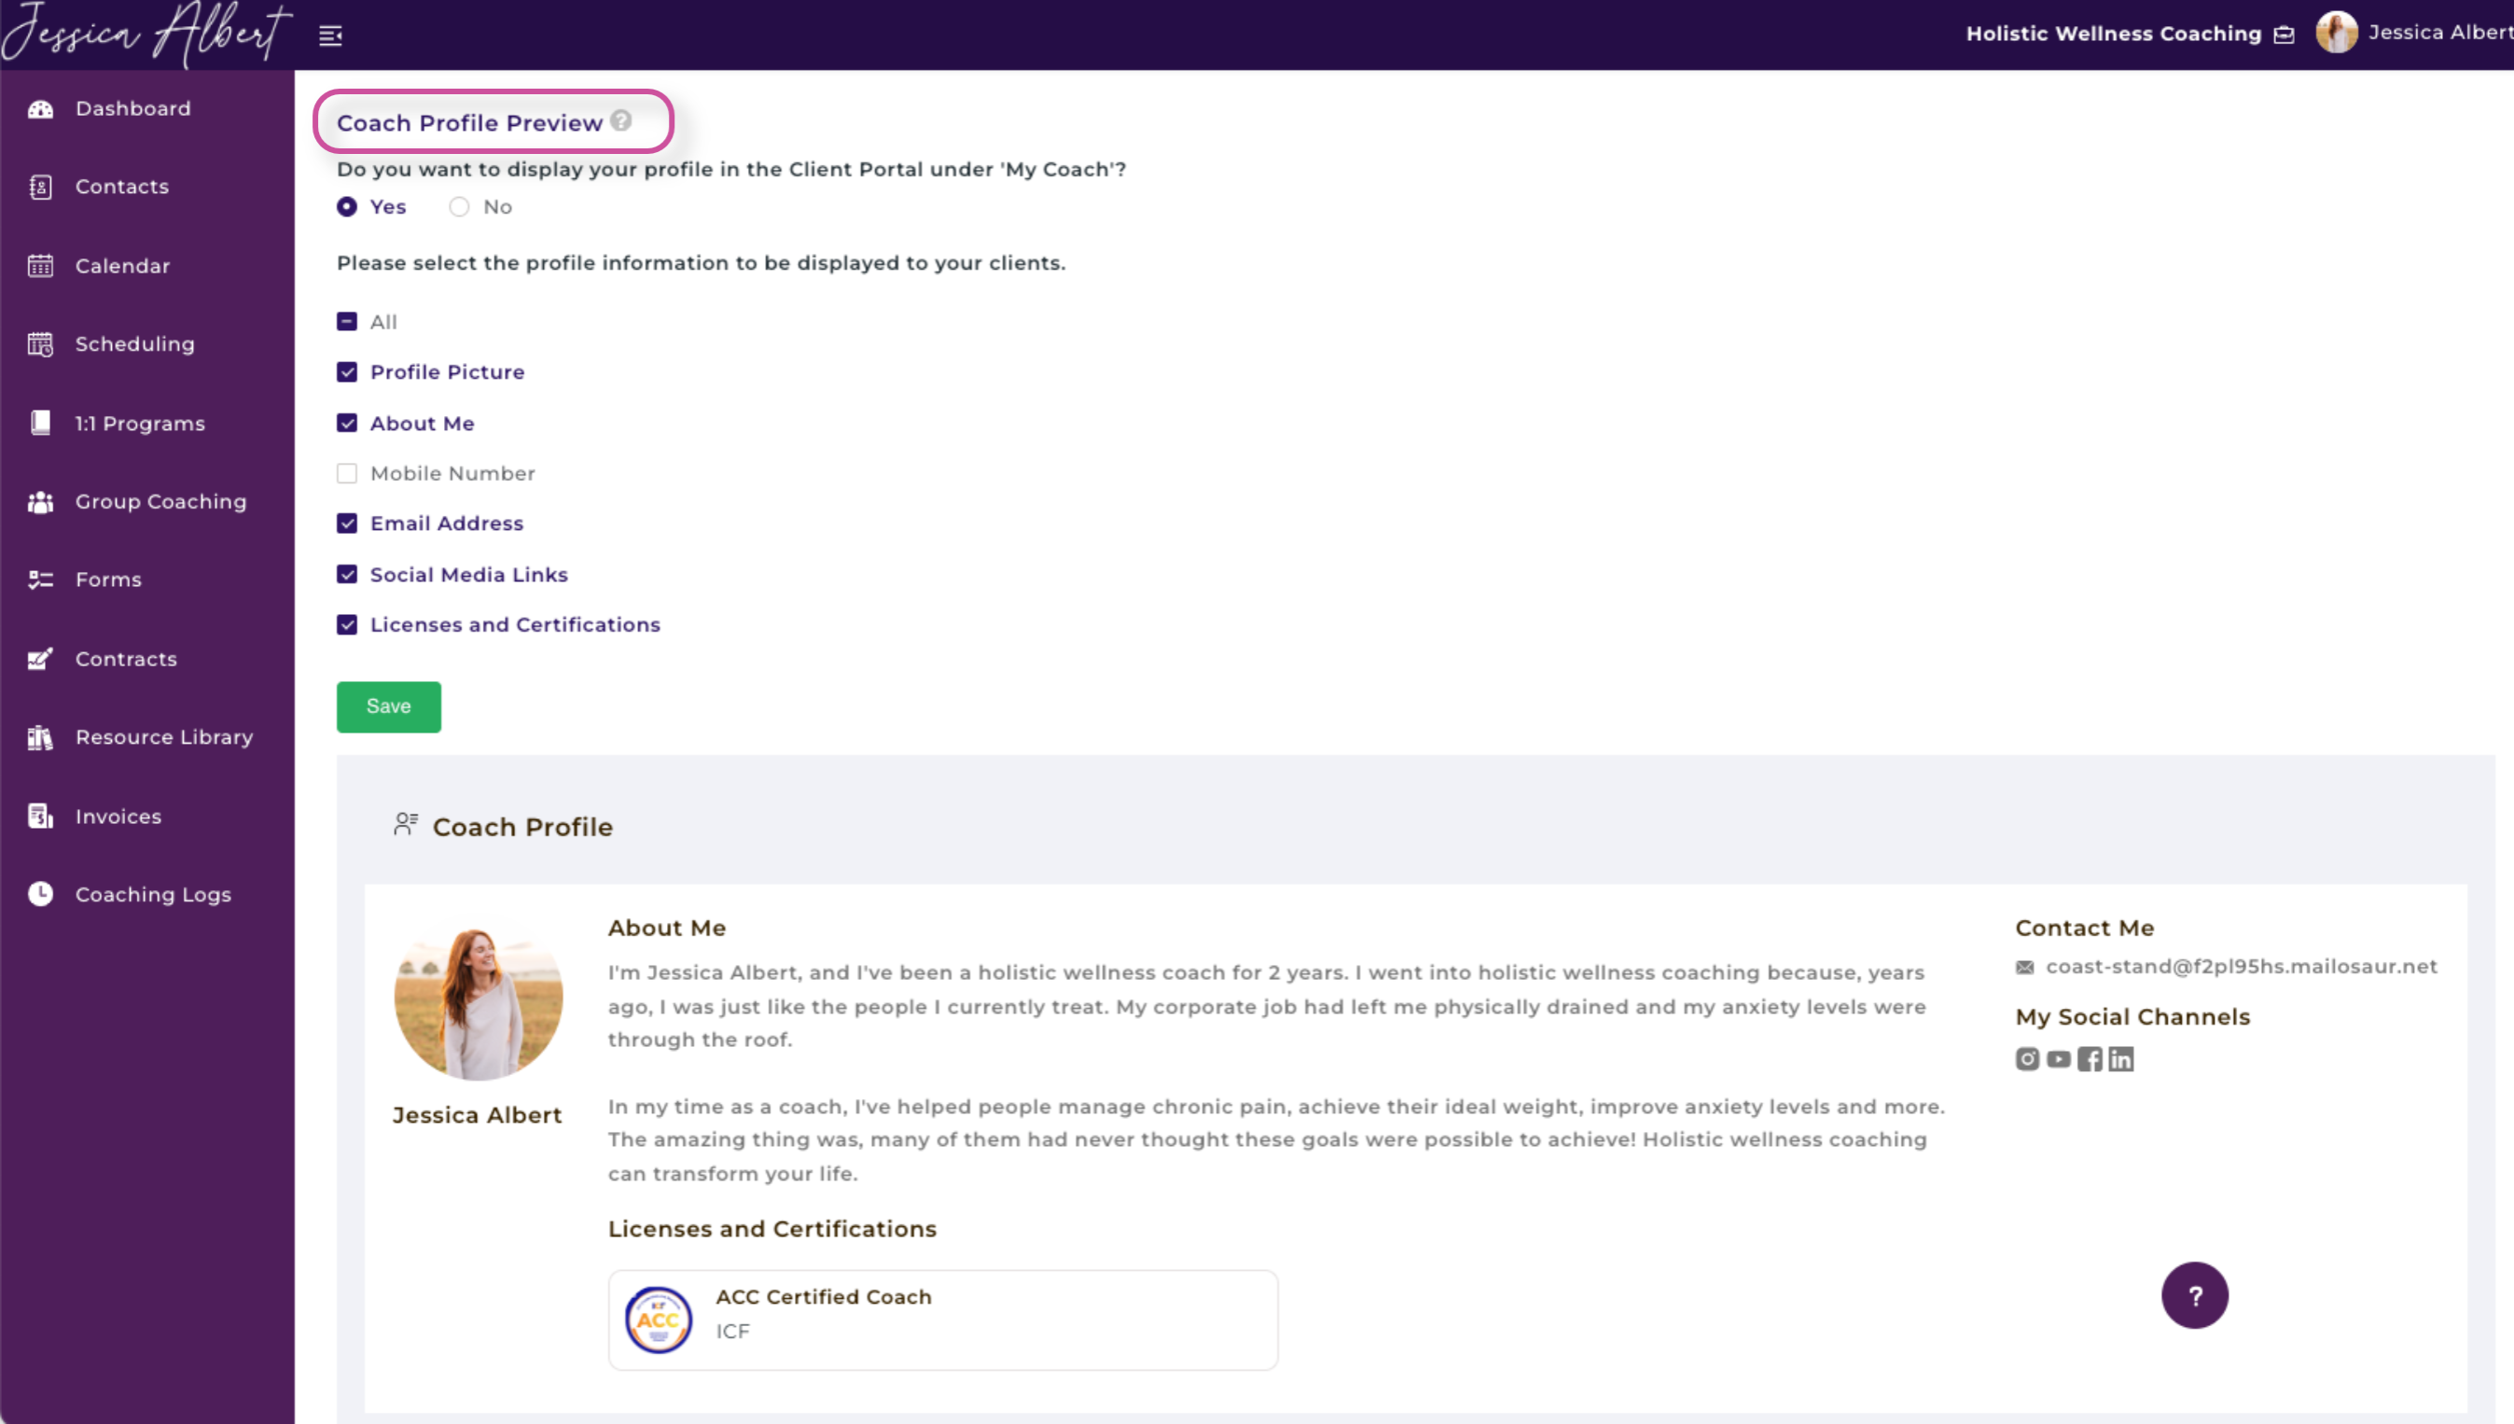Screen dimensions: 2514x1424
Task: Open the LinkedIn social channel icon
Action: click(x=2121, y=1059)
